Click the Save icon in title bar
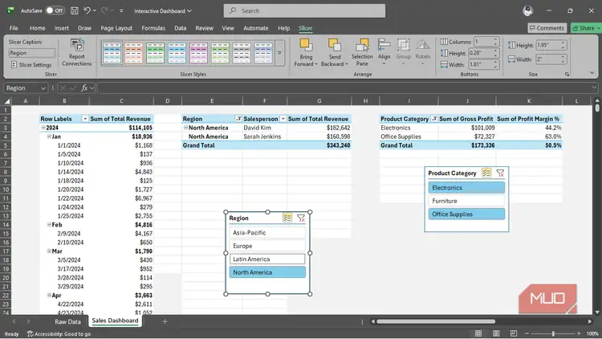This screenshot has height=339, width=602. 75,10
